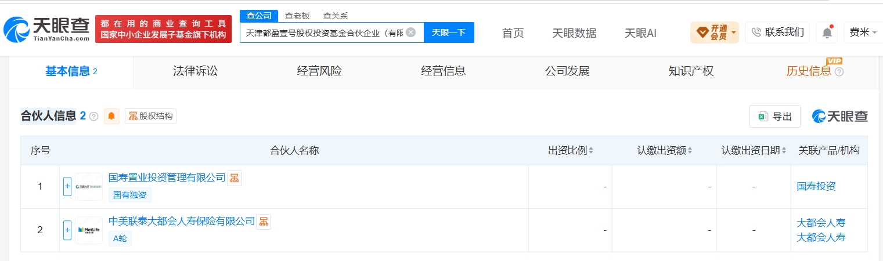Click the 国有独资 tag
The image size is (883, 261).
(130, 195)
